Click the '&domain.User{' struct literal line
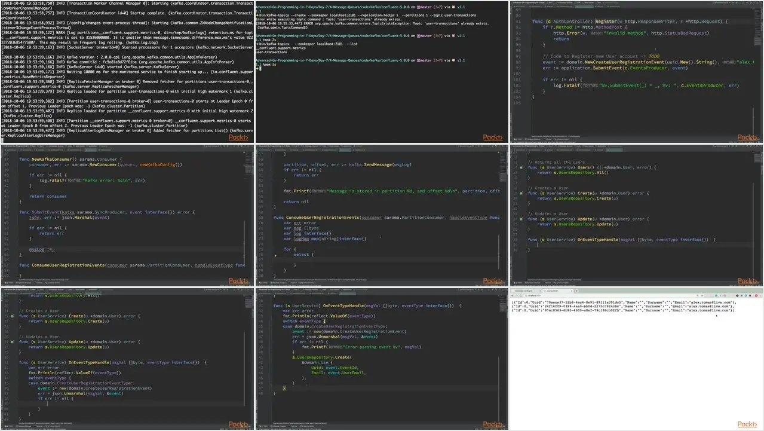Screen dimensions: 764x431 click(x=317, y=362)
